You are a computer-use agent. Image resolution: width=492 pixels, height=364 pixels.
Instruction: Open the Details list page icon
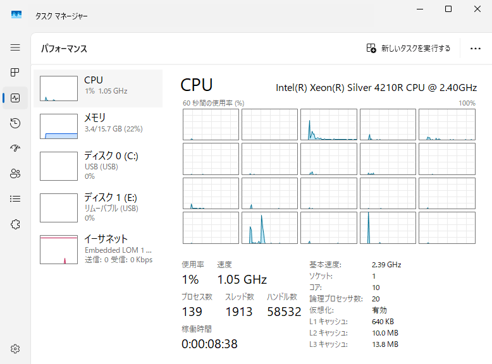coord(15,198)
